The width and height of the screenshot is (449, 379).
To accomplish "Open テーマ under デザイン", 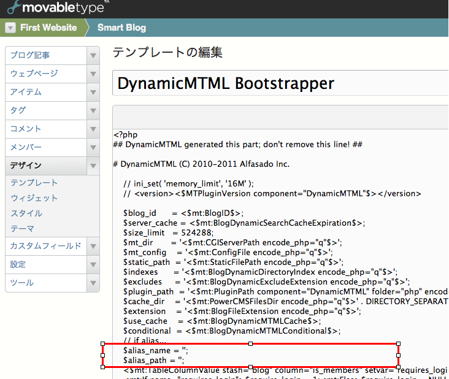I will pos(22,229).
